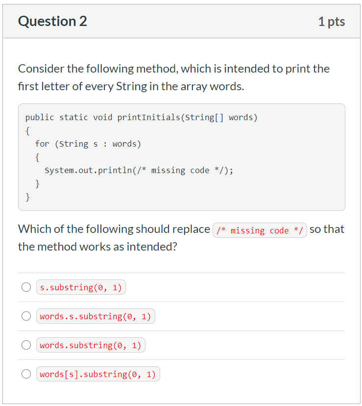
Task: Click the System.out.println code line
Action: click(x=139, y=170)
